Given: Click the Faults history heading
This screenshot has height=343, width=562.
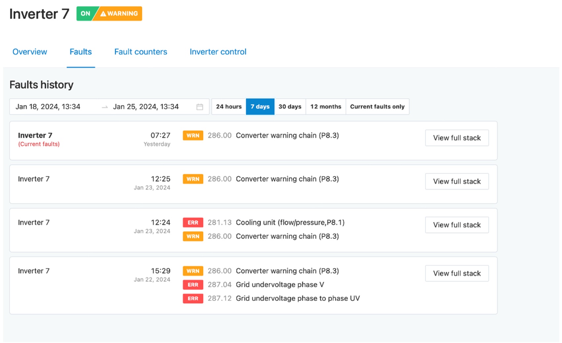Looking at the screenshot, I should click(41, 85).
